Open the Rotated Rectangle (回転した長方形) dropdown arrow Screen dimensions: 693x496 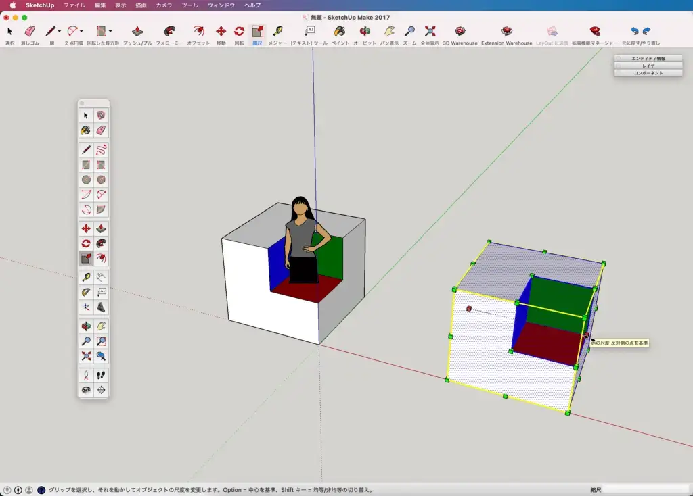[x=110, y=31]
